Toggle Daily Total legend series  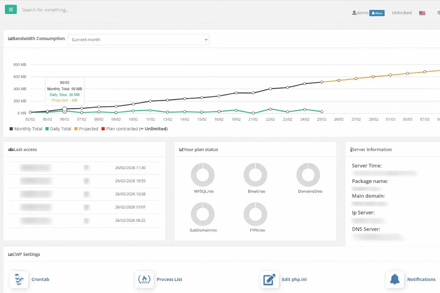tap(58, 129)
